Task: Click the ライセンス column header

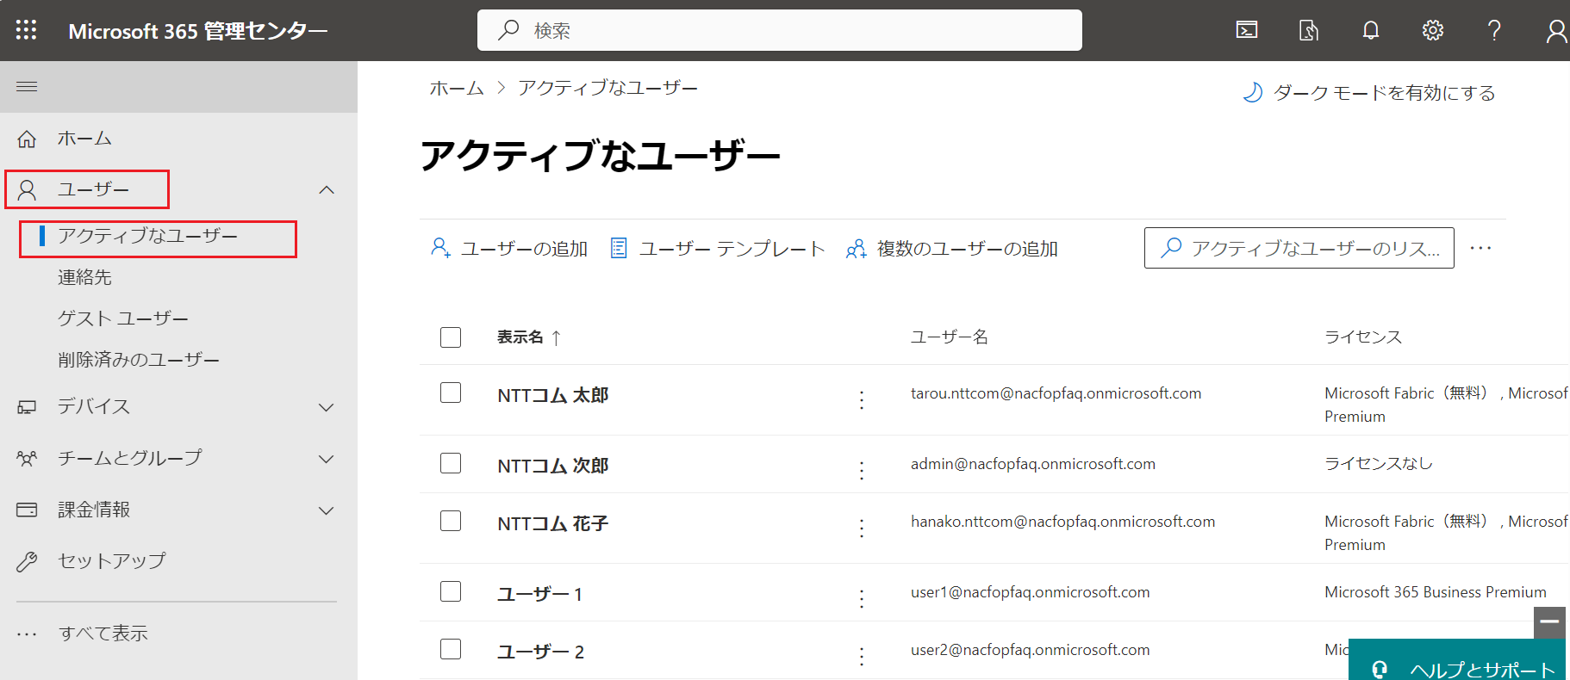Action: (1363, 337)
